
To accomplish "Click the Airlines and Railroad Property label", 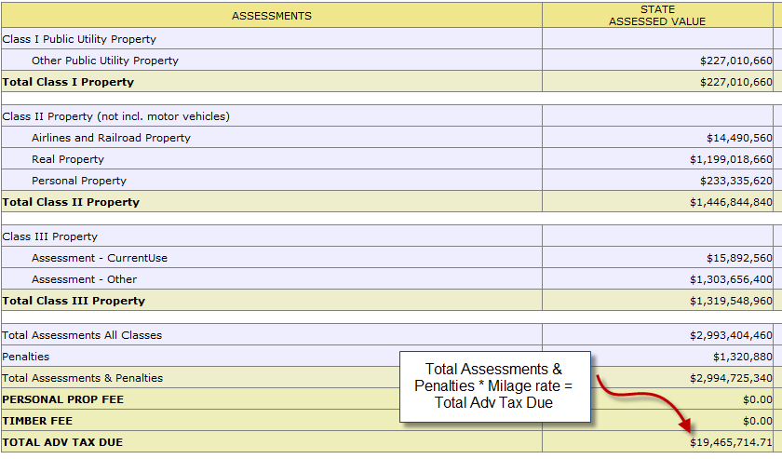I will click(111, 138).
